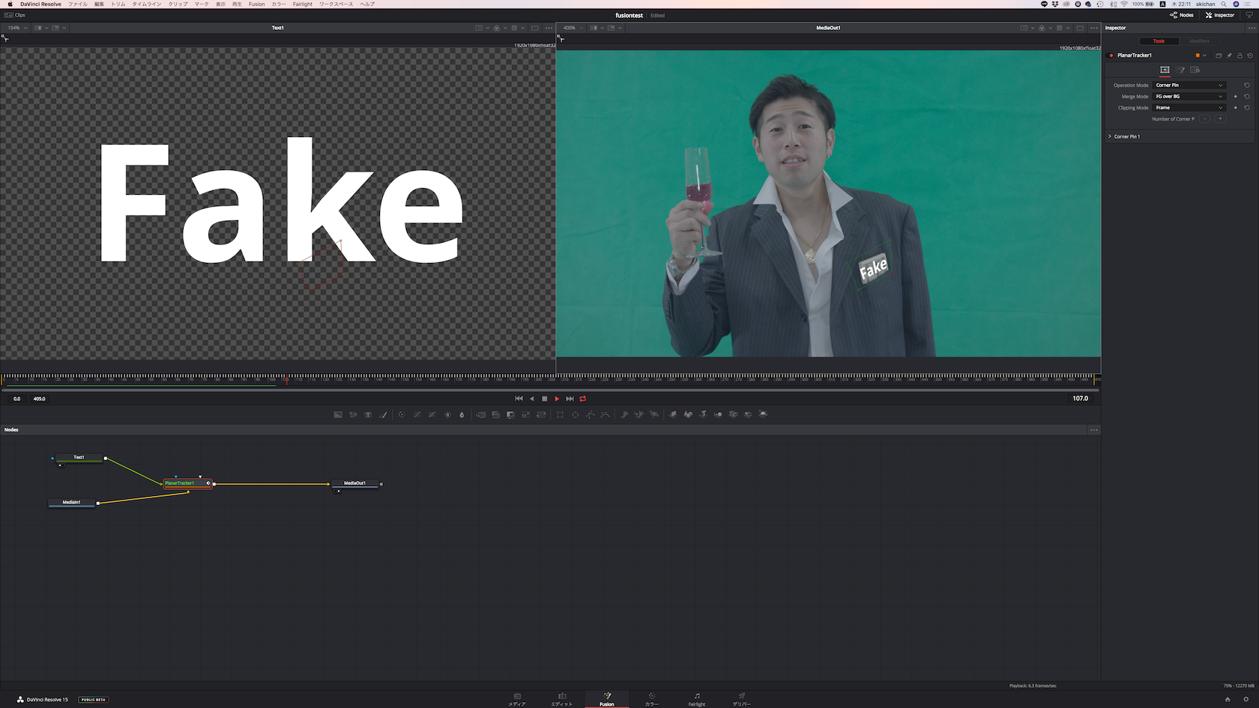Viewport: 1259px width, 708px height.
Task: Open the Fusion menu in the menu bar
Action: click(x=256, y=4)
